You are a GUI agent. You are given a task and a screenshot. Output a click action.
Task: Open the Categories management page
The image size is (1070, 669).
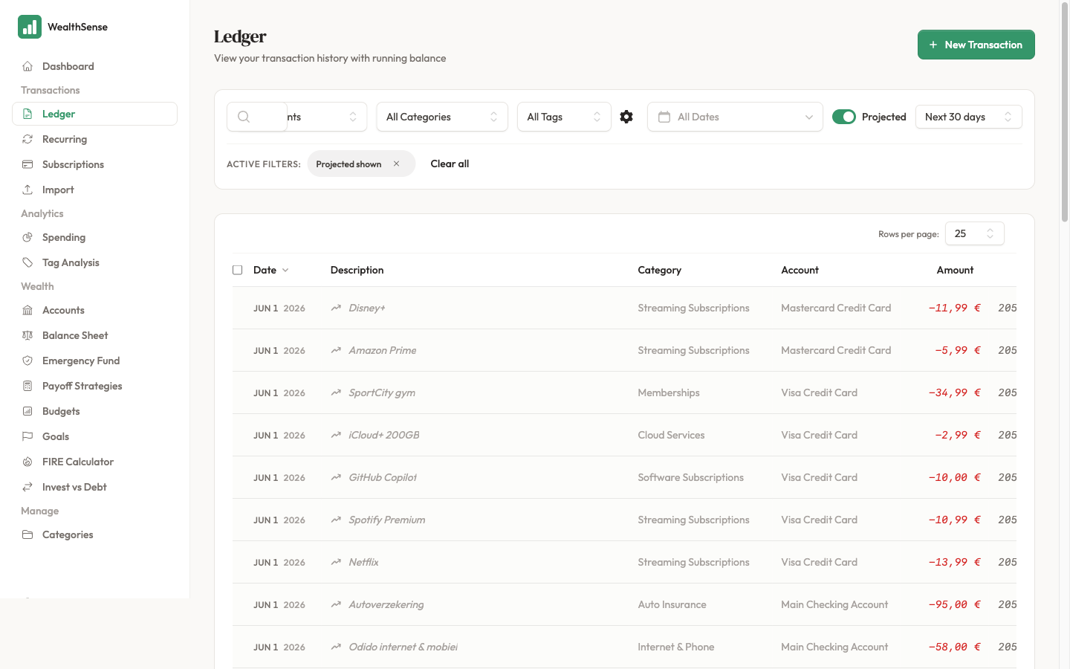coord(94,534)
